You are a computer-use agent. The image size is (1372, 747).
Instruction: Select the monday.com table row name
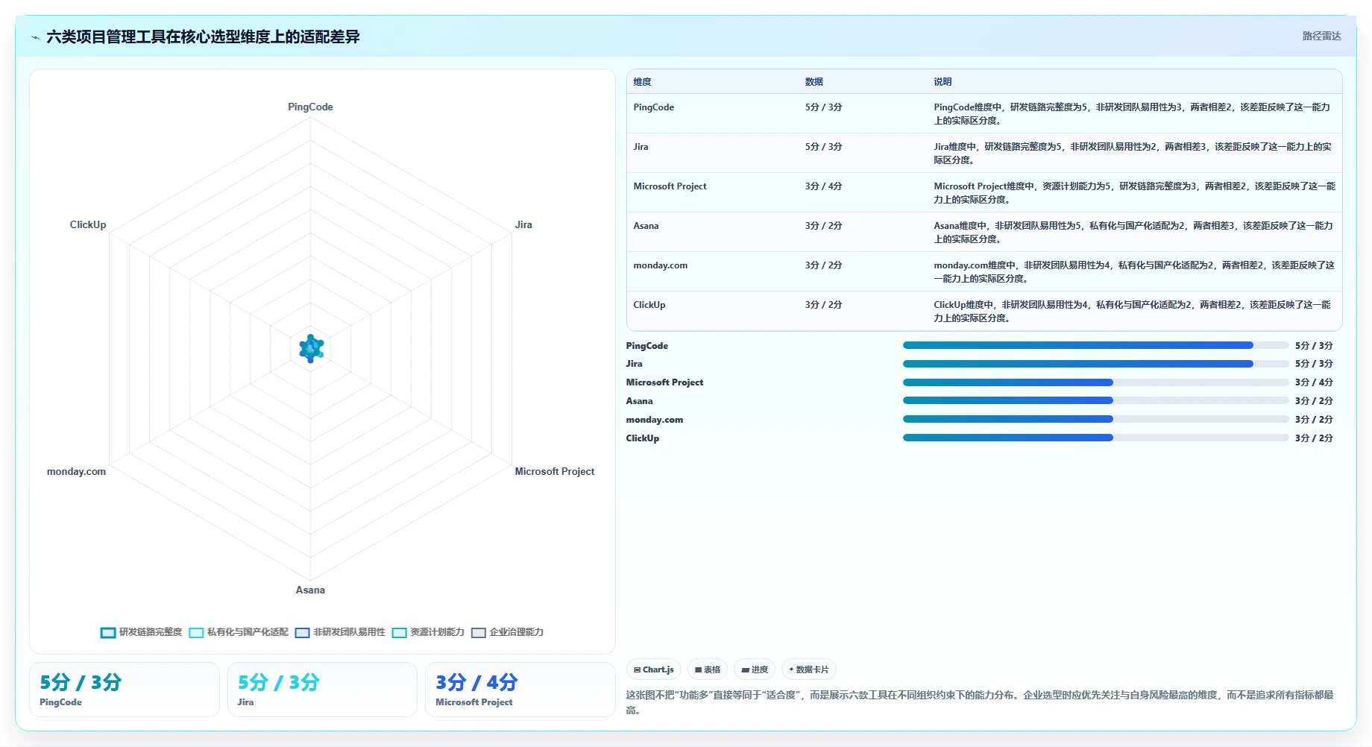click(660, 265)
